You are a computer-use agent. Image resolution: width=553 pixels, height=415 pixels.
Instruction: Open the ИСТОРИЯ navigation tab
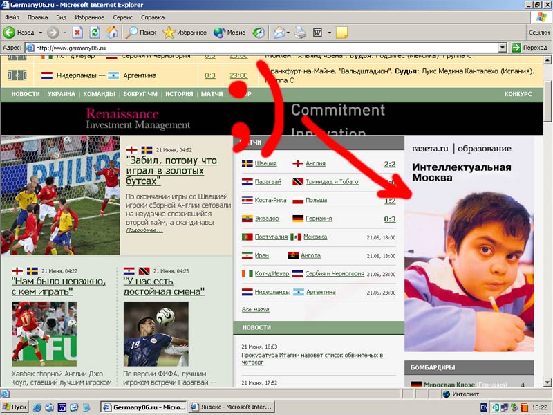179,94
